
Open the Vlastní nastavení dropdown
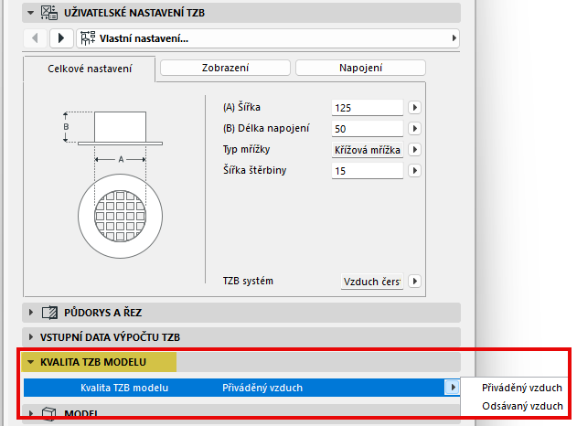click(268, 38)
